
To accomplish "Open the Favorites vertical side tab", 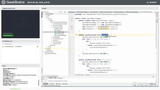I will (42, 79).
